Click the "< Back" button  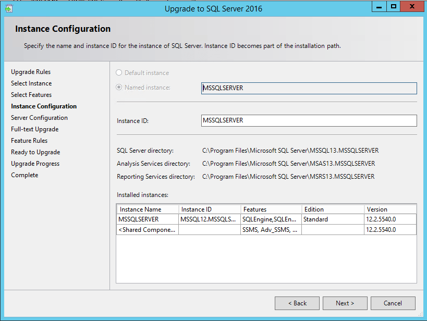pos(297,303)
